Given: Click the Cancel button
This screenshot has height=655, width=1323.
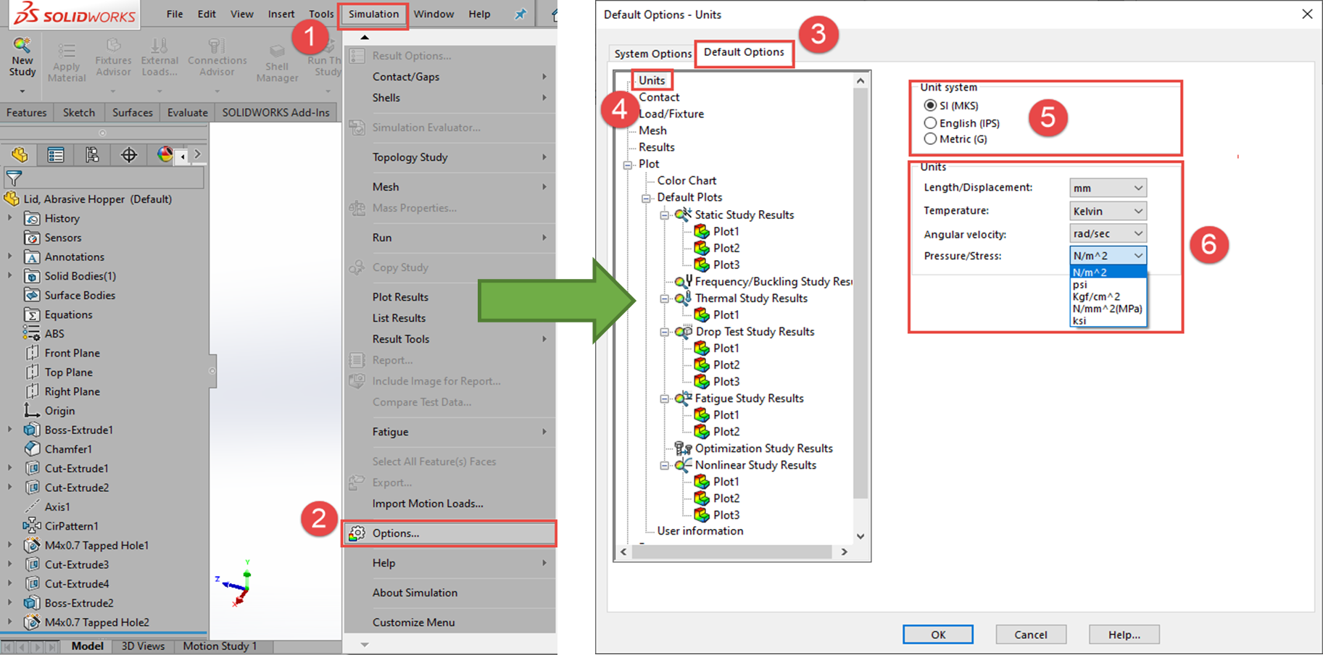Looking at the screenshot, I should click(1031, 635).
